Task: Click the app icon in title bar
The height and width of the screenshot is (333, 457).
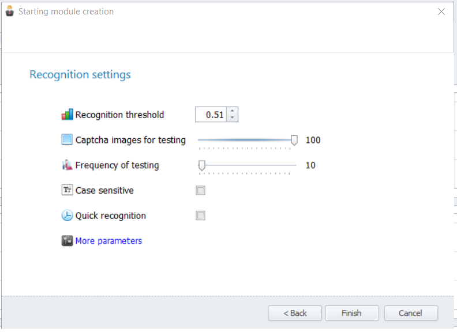Action: coord(10,11)
